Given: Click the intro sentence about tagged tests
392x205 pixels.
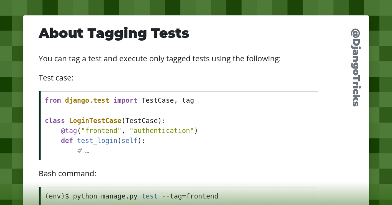Looking at the screenshot, I should [160, 59].
